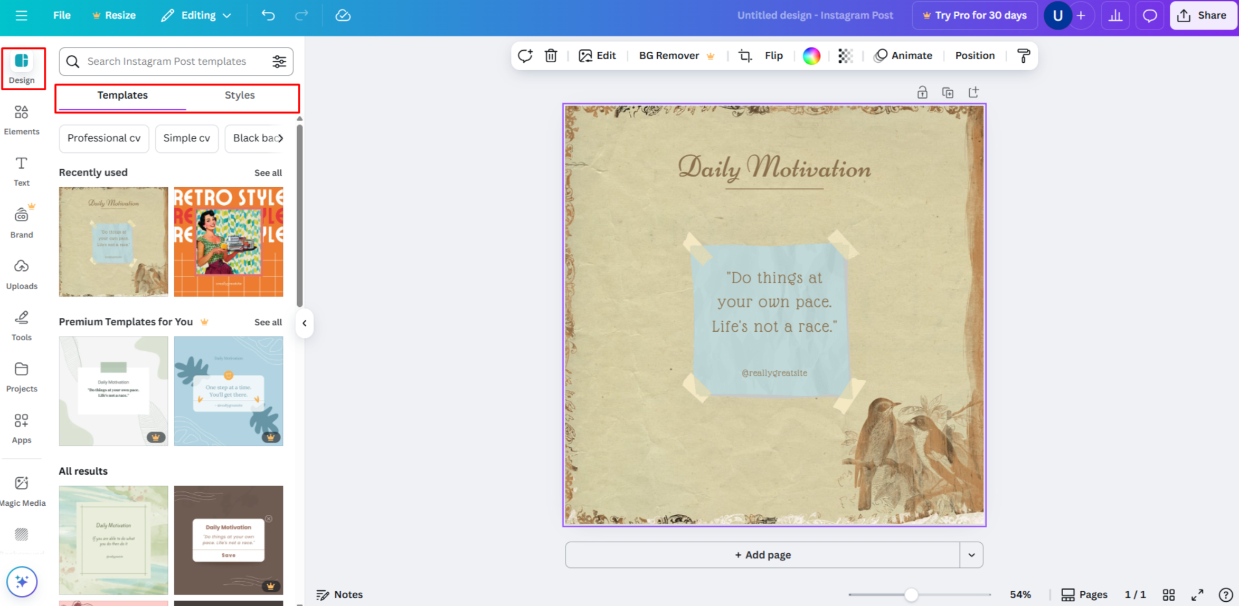Select the copy style paint roller
Screen dimensions: 1239x606
(1024, 55)
